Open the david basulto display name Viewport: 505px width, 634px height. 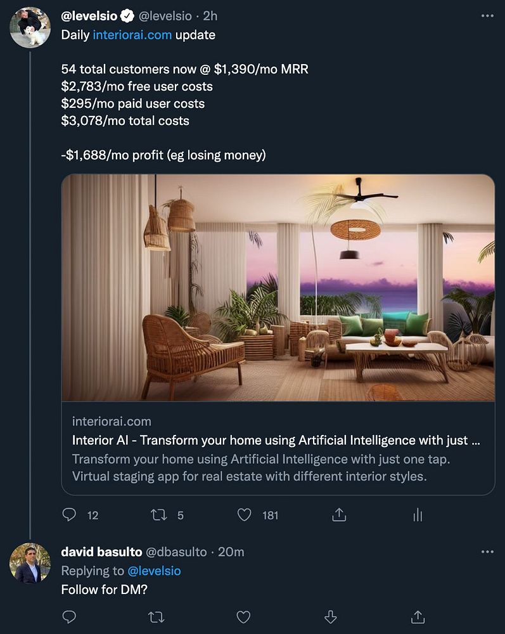tap(101, 552)
